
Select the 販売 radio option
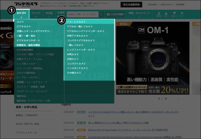[x=61, y=13]
